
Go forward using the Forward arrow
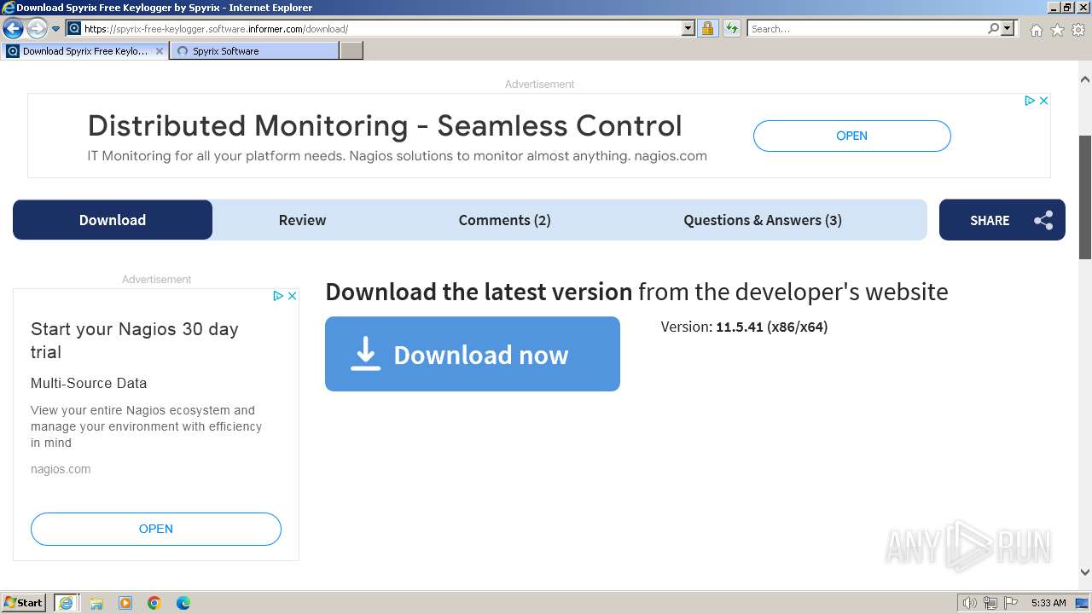[36, 29]
